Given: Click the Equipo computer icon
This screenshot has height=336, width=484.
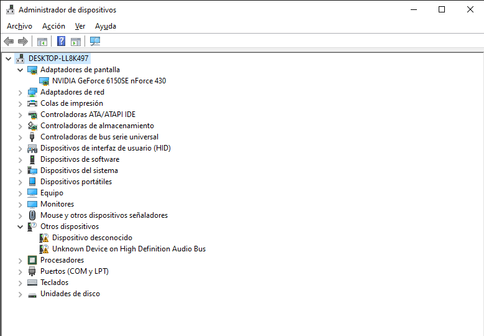Looking at the screenshot, I should click(32, 193).
